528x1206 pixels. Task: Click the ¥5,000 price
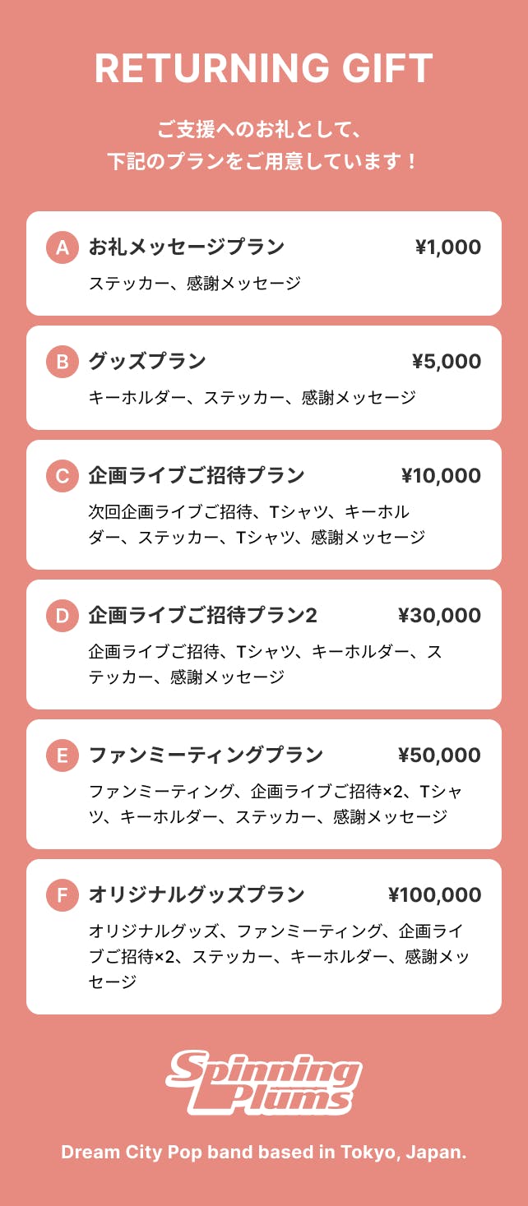click(x=446, y=362)
